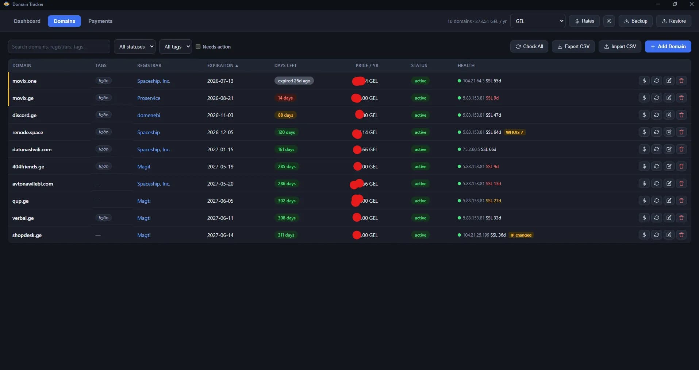Click the expired 25d ago badge
This screenshot has height=370, width=699.
[294, 81]
